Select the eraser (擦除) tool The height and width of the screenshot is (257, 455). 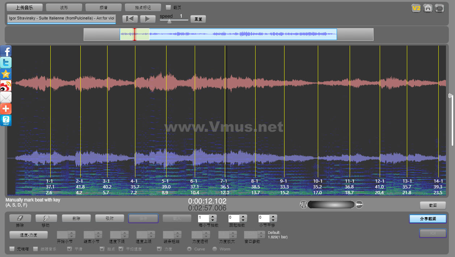20,218
